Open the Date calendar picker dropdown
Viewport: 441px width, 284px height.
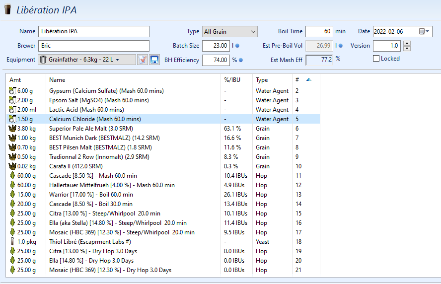425,31
